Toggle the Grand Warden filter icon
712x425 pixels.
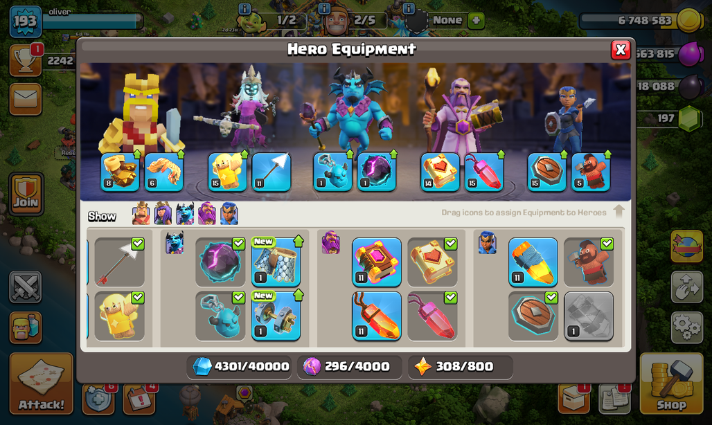207,213
